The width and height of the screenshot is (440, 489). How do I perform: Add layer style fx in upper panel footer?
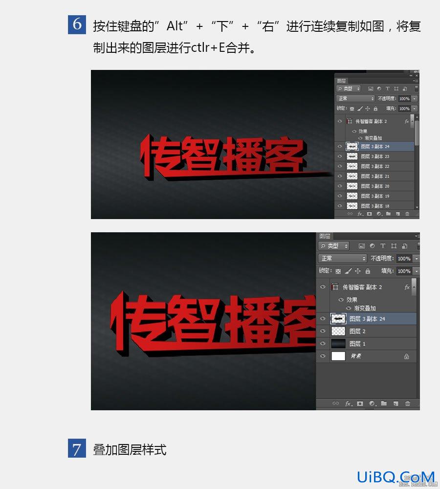[360, 214]
